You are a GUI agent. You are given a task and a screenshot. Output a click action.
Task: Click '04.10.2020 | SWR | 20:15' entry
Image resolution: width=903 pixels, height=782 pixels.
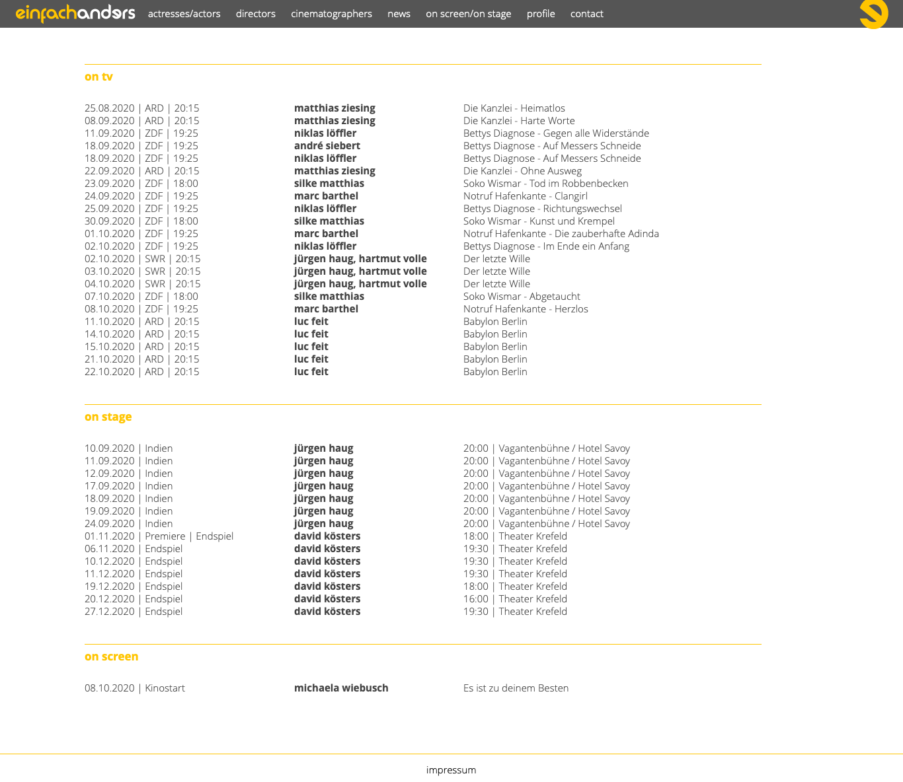click(143, 284)
